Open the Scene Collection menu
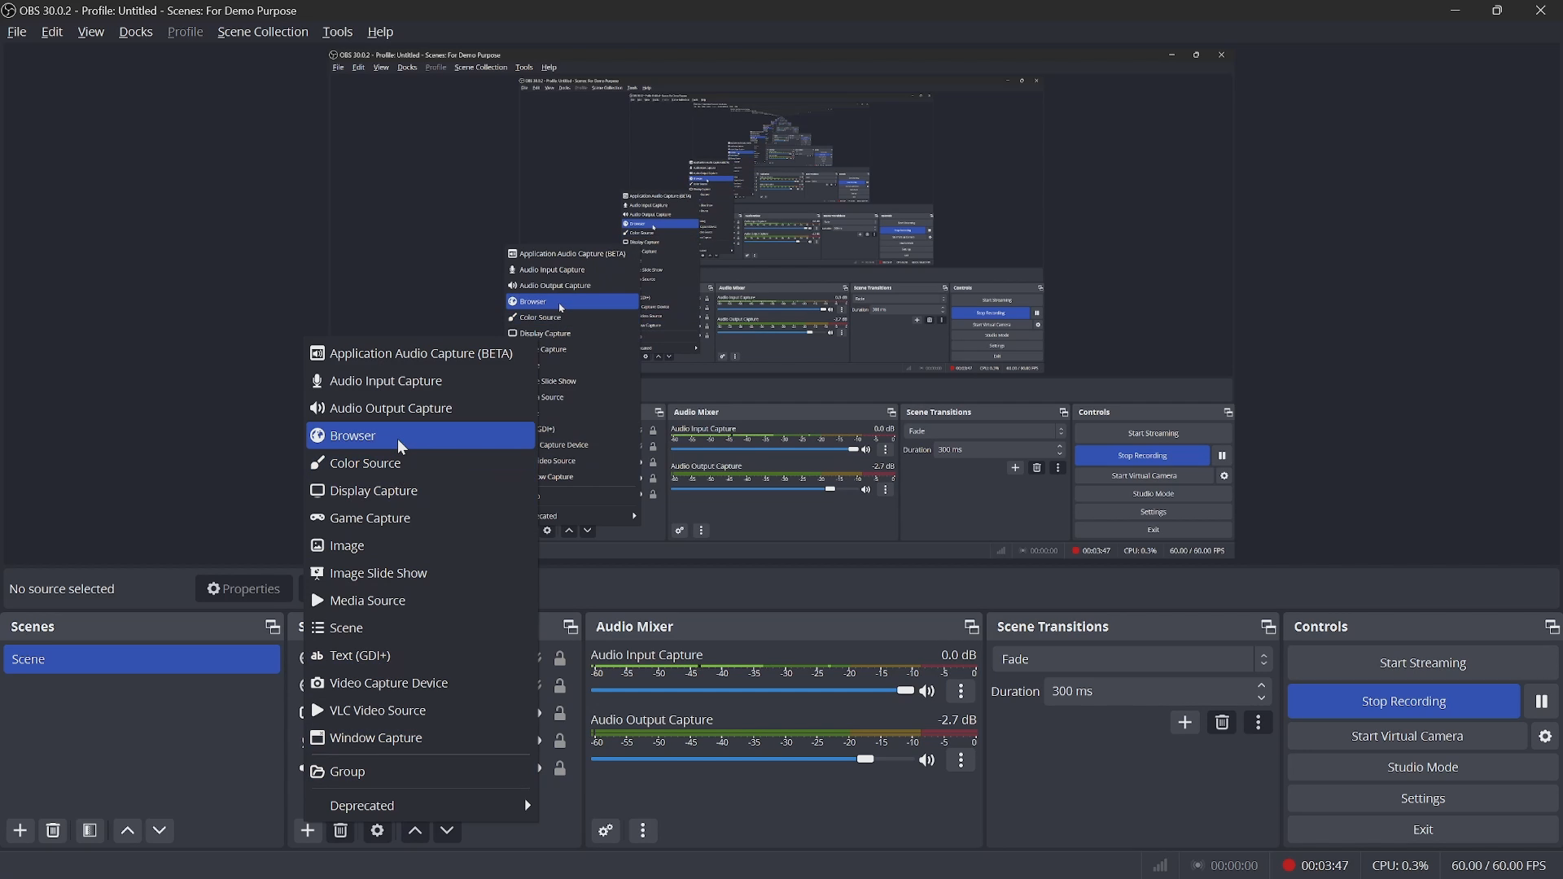Screen dimensions: 1563x879 point(263,33)
